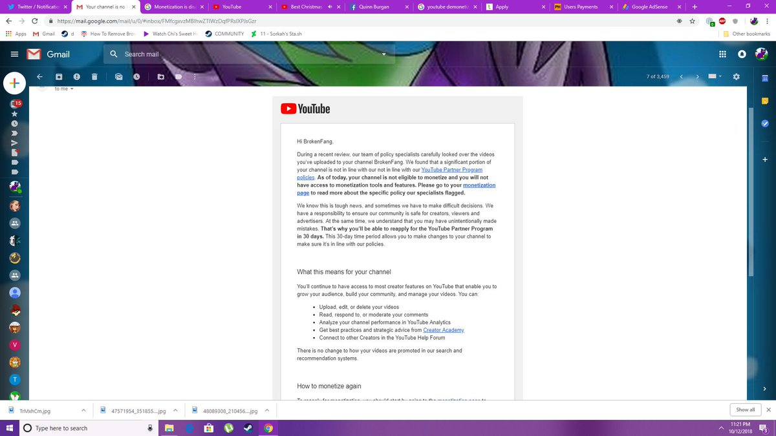Expand options for TrMxhCm.jpg download
776x436 pixels.
pyautogui.click(x=83, y=410)
